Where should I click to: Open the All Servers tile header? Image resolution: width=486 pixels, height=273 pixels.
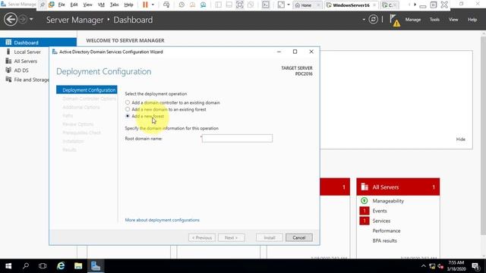coord(398,187)
